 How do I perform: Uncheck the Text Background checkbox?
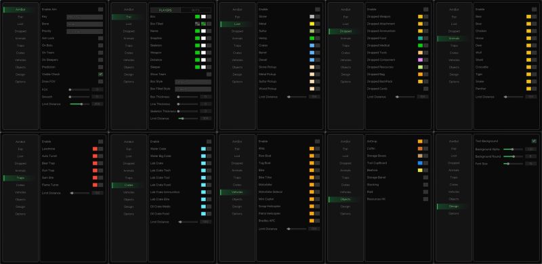coord(534,141)
